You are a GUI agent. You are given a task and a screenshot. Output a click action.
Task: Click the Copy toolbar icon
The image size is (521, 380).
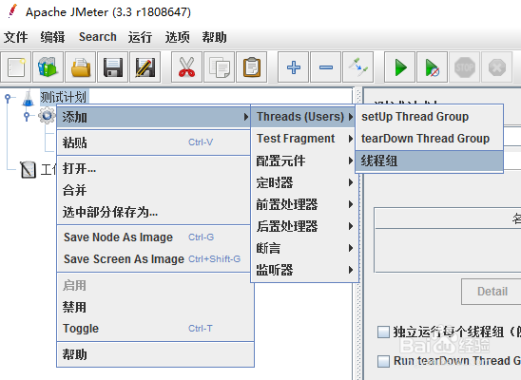tap(220, 67)
